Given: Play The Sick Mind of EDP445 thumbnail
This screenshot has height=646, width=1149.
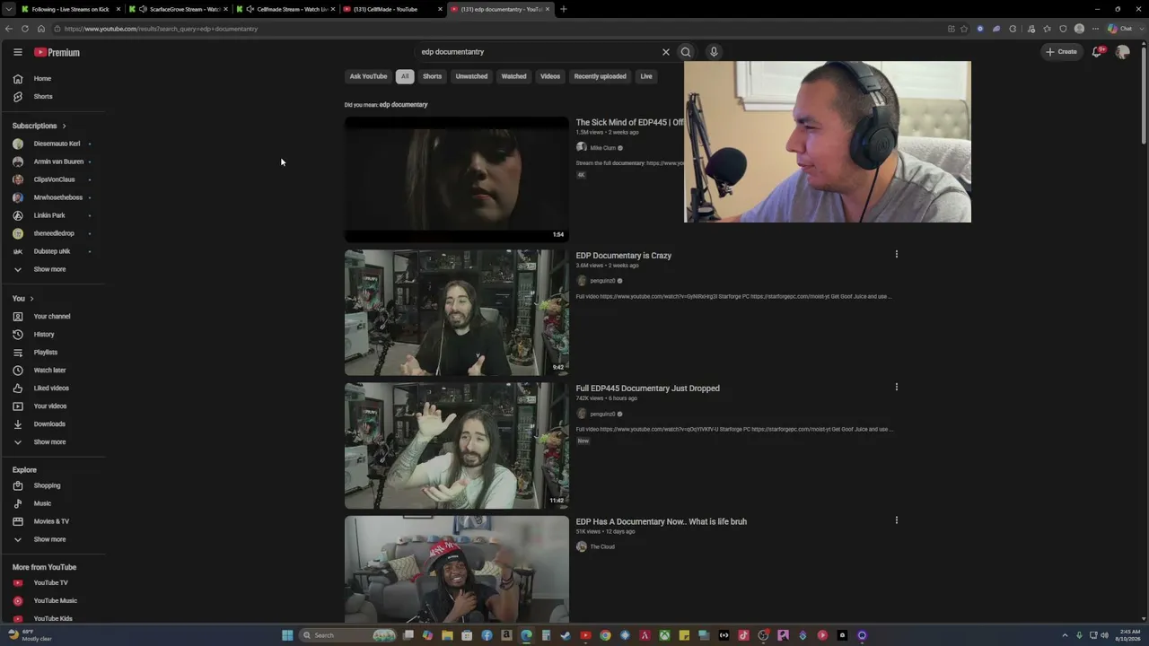Looking at the screenshot, I should [456, 179].
